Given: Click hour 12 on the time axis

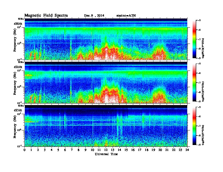Looking at the screenshot, I should pyautogui.click(x=106, y=150).
